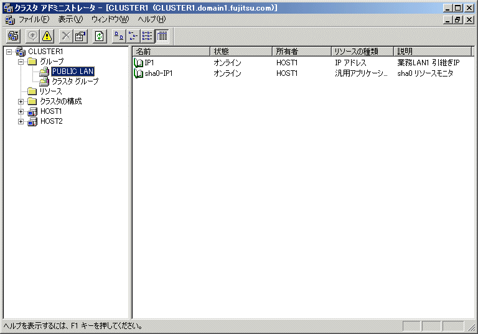
Task: Click the open cluster connection toolbar icon
Action: point(13,36)
